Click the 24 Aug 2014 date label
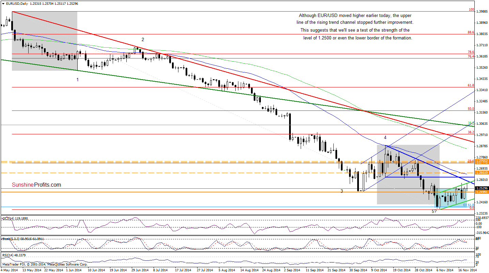 click(271, 270)
